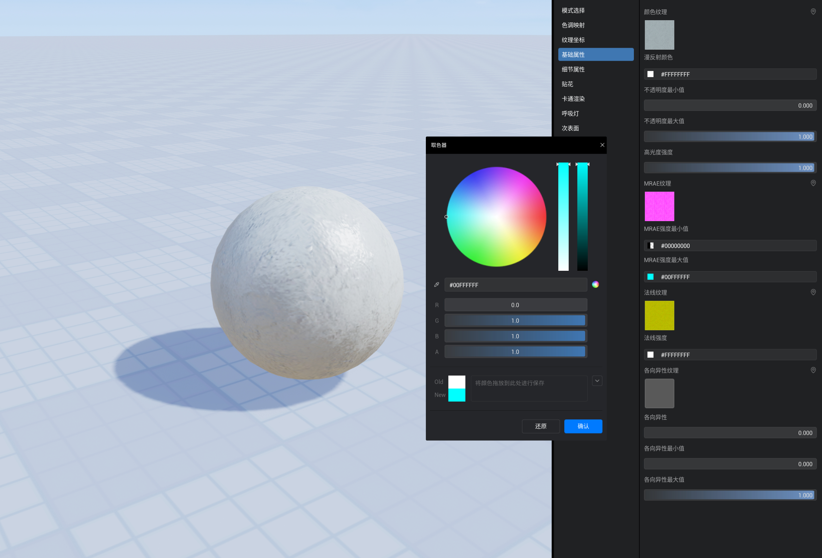Open the 次表面 section
The width and height of the screenshot is (822, 558).
596,128
